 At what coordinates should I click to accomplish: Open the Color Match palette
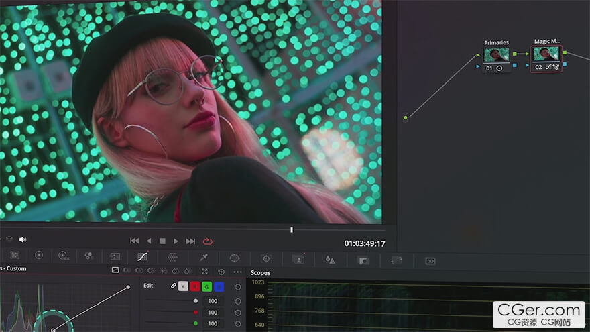[x=15, y=255]
